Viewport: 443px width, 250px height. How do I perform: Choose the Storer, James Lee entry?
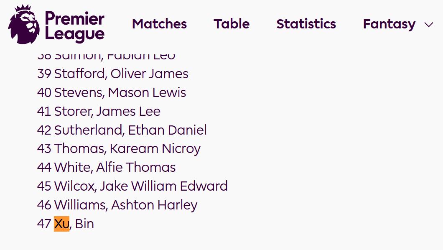107,111
